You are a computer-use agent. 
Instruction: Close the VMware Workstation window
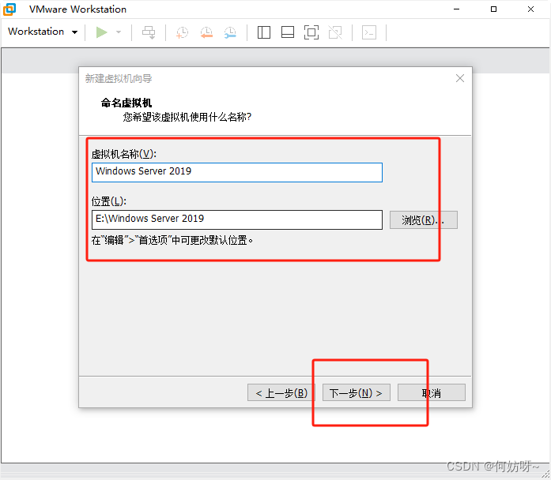tap(530, 9)
